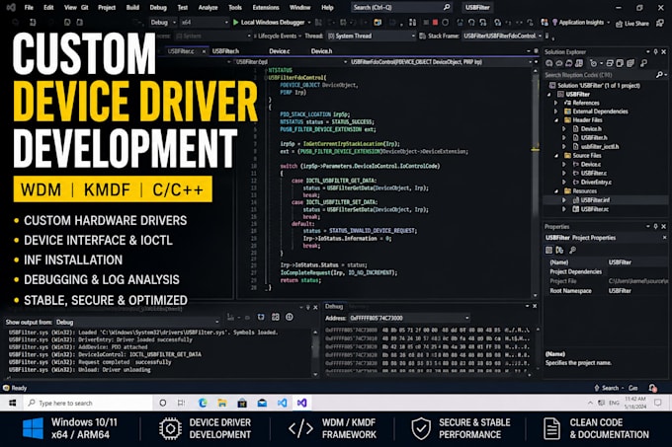Open the Analyze menu
672x447 pixels.
pyautogui.click(x=208, y=7)
